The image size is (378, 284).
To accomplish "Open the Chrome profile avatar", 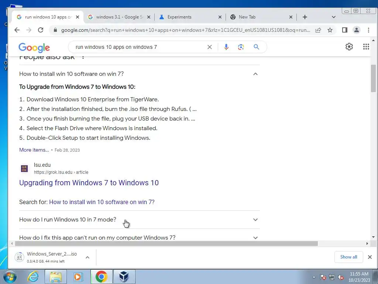I will [356, 30].
